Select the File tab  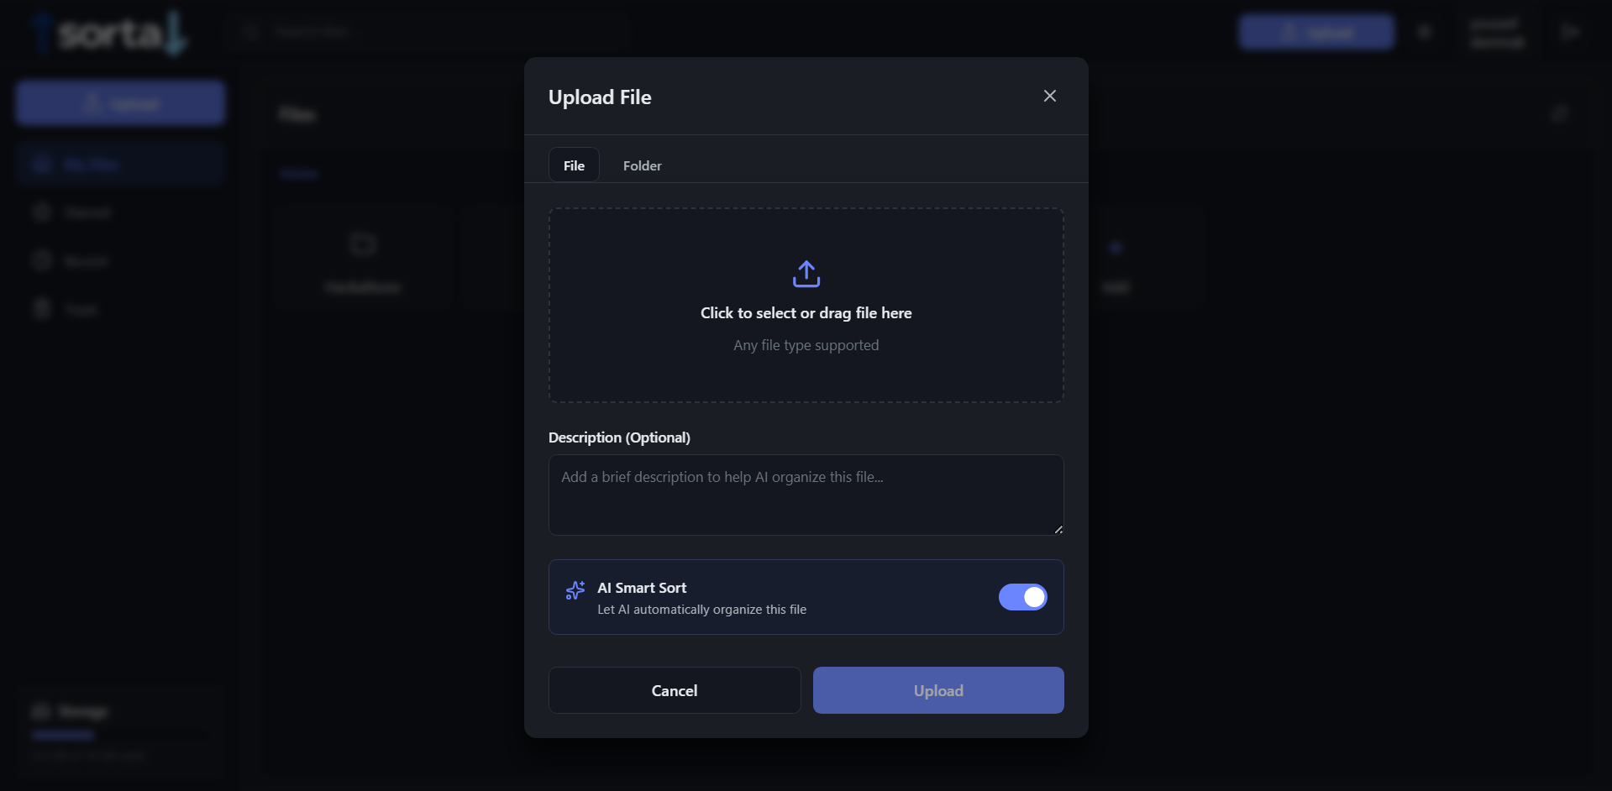click(574, 165)
